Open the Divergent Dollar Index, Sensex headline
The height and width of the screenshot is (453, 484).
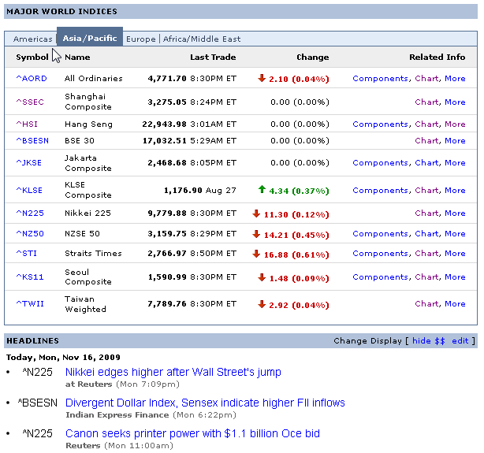[205, 403]
